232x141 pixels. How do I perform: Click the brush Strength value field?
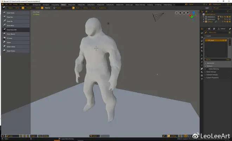[x=33, y=8]
